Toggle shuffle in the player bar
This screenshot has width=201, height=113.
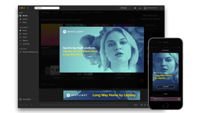pos(145,105)
